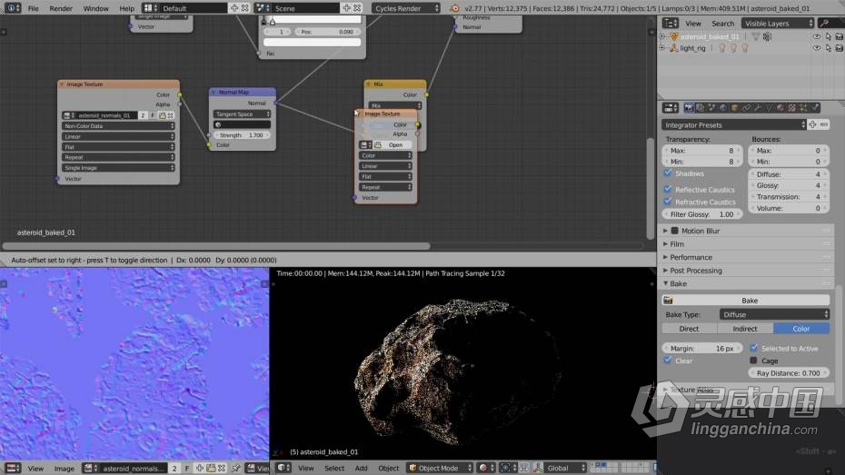The image size is (845, 475).
Task: Open the Physics properties tab
Action: click(814, 108)
